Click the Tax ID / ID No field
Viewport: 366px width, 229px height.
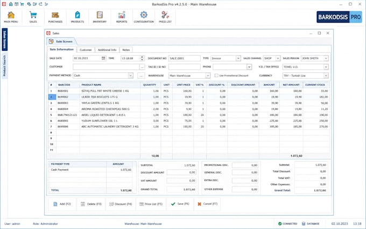pyautogui.click(x=185, y=67)
